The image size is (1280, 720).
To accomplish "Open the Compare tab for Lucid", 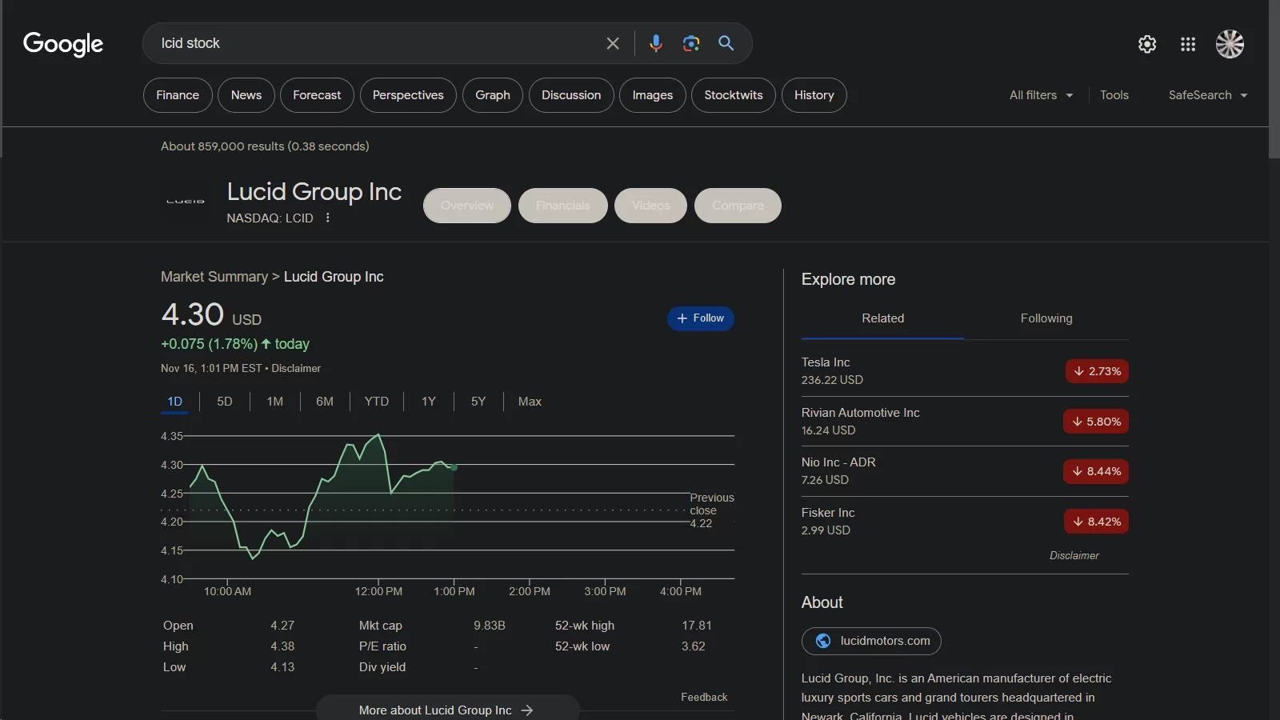I will pos(738,206).
